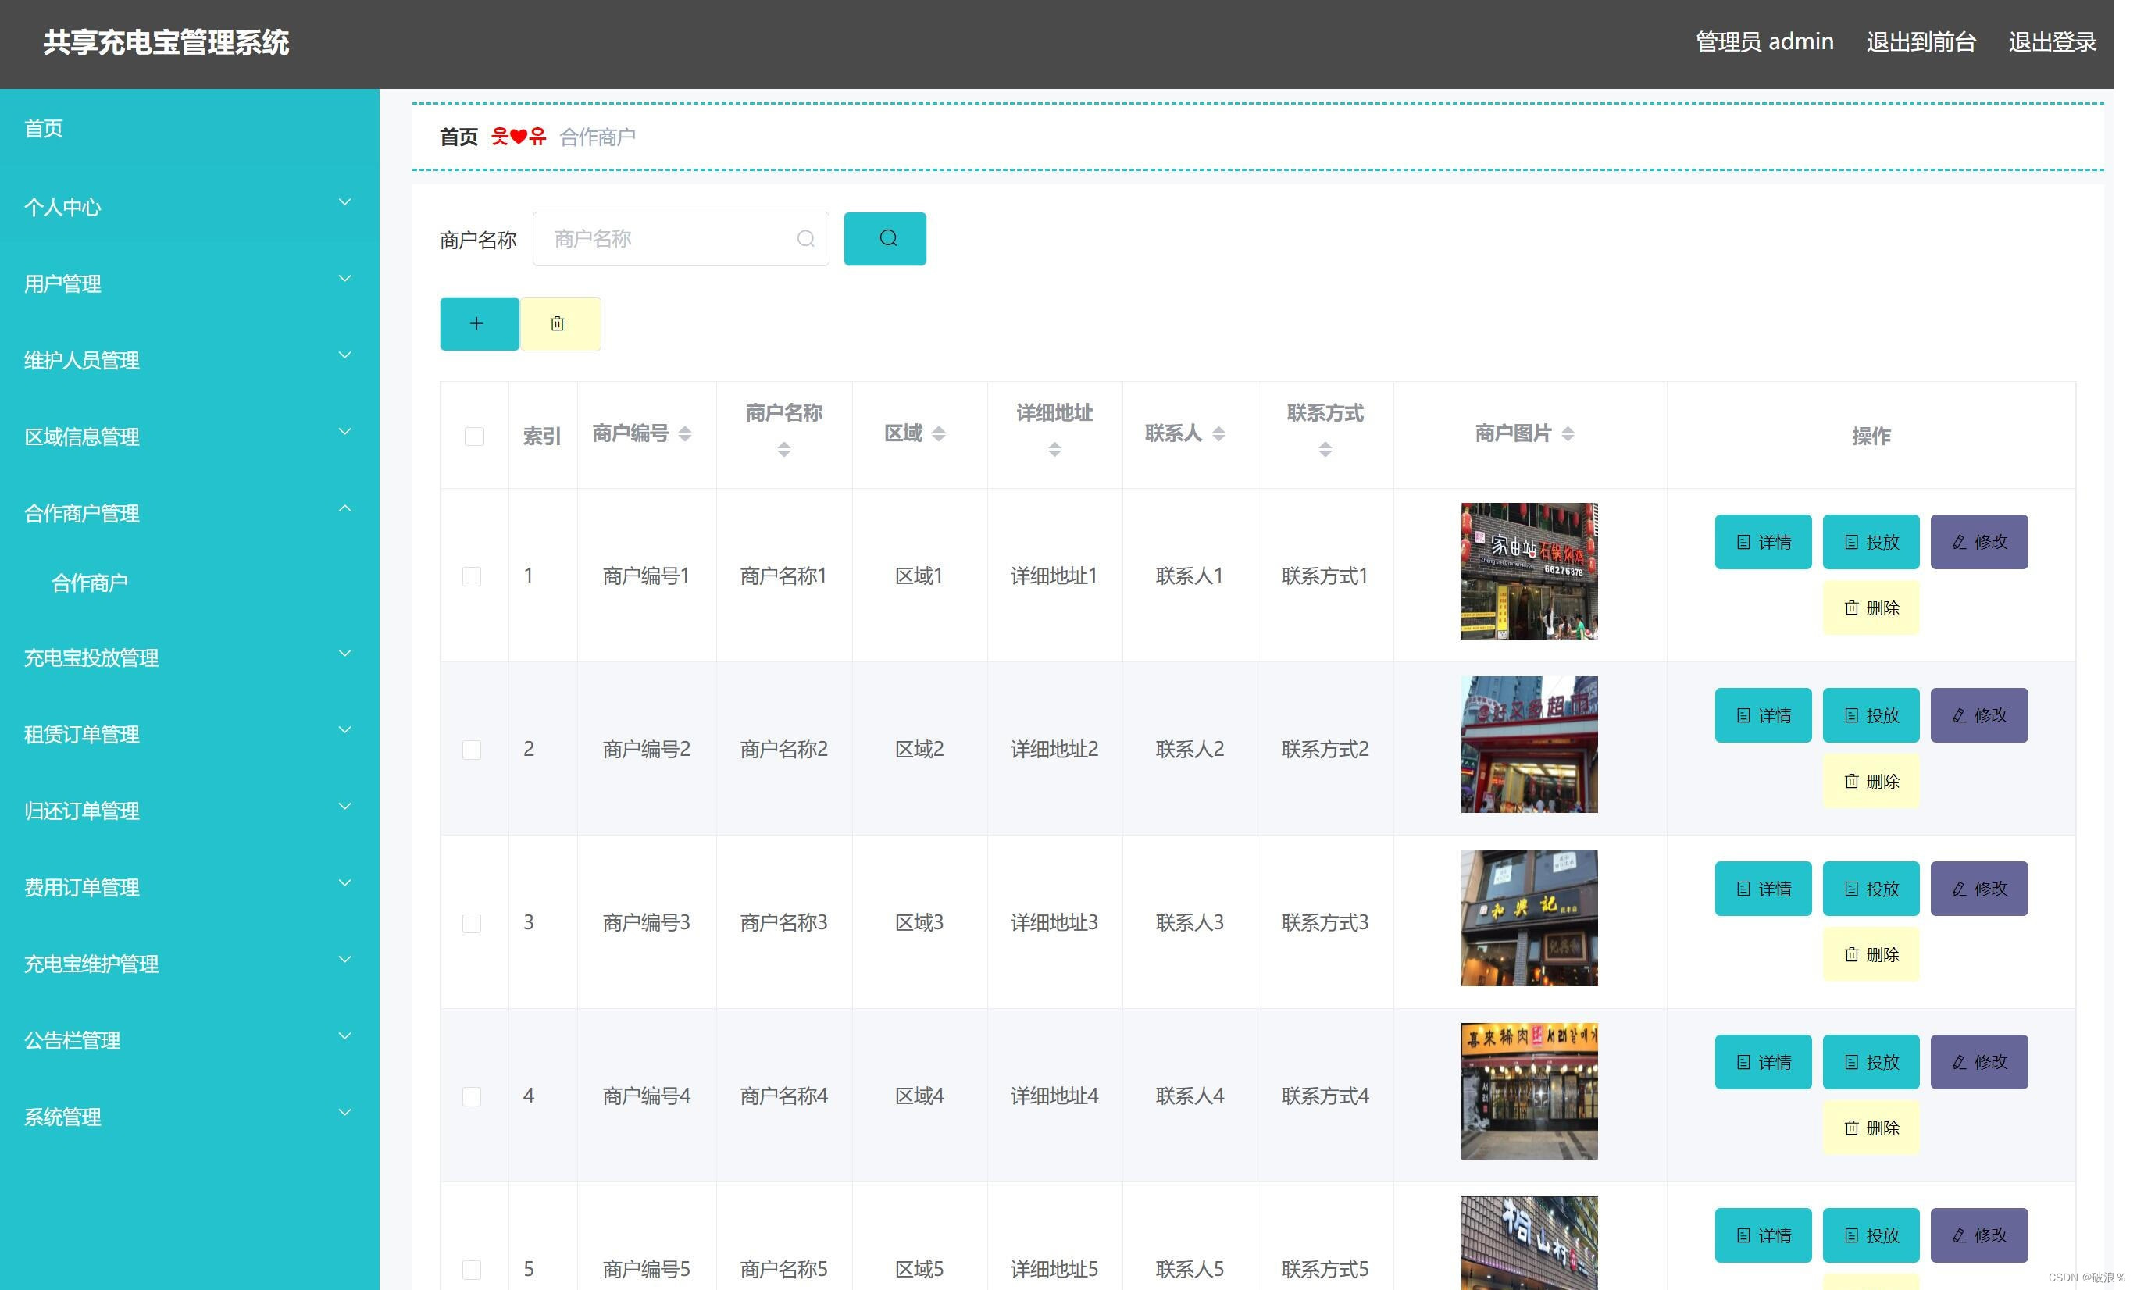Sort by 联系人 column arrows
The image size is (2137, 1290).
[1218, 433]
